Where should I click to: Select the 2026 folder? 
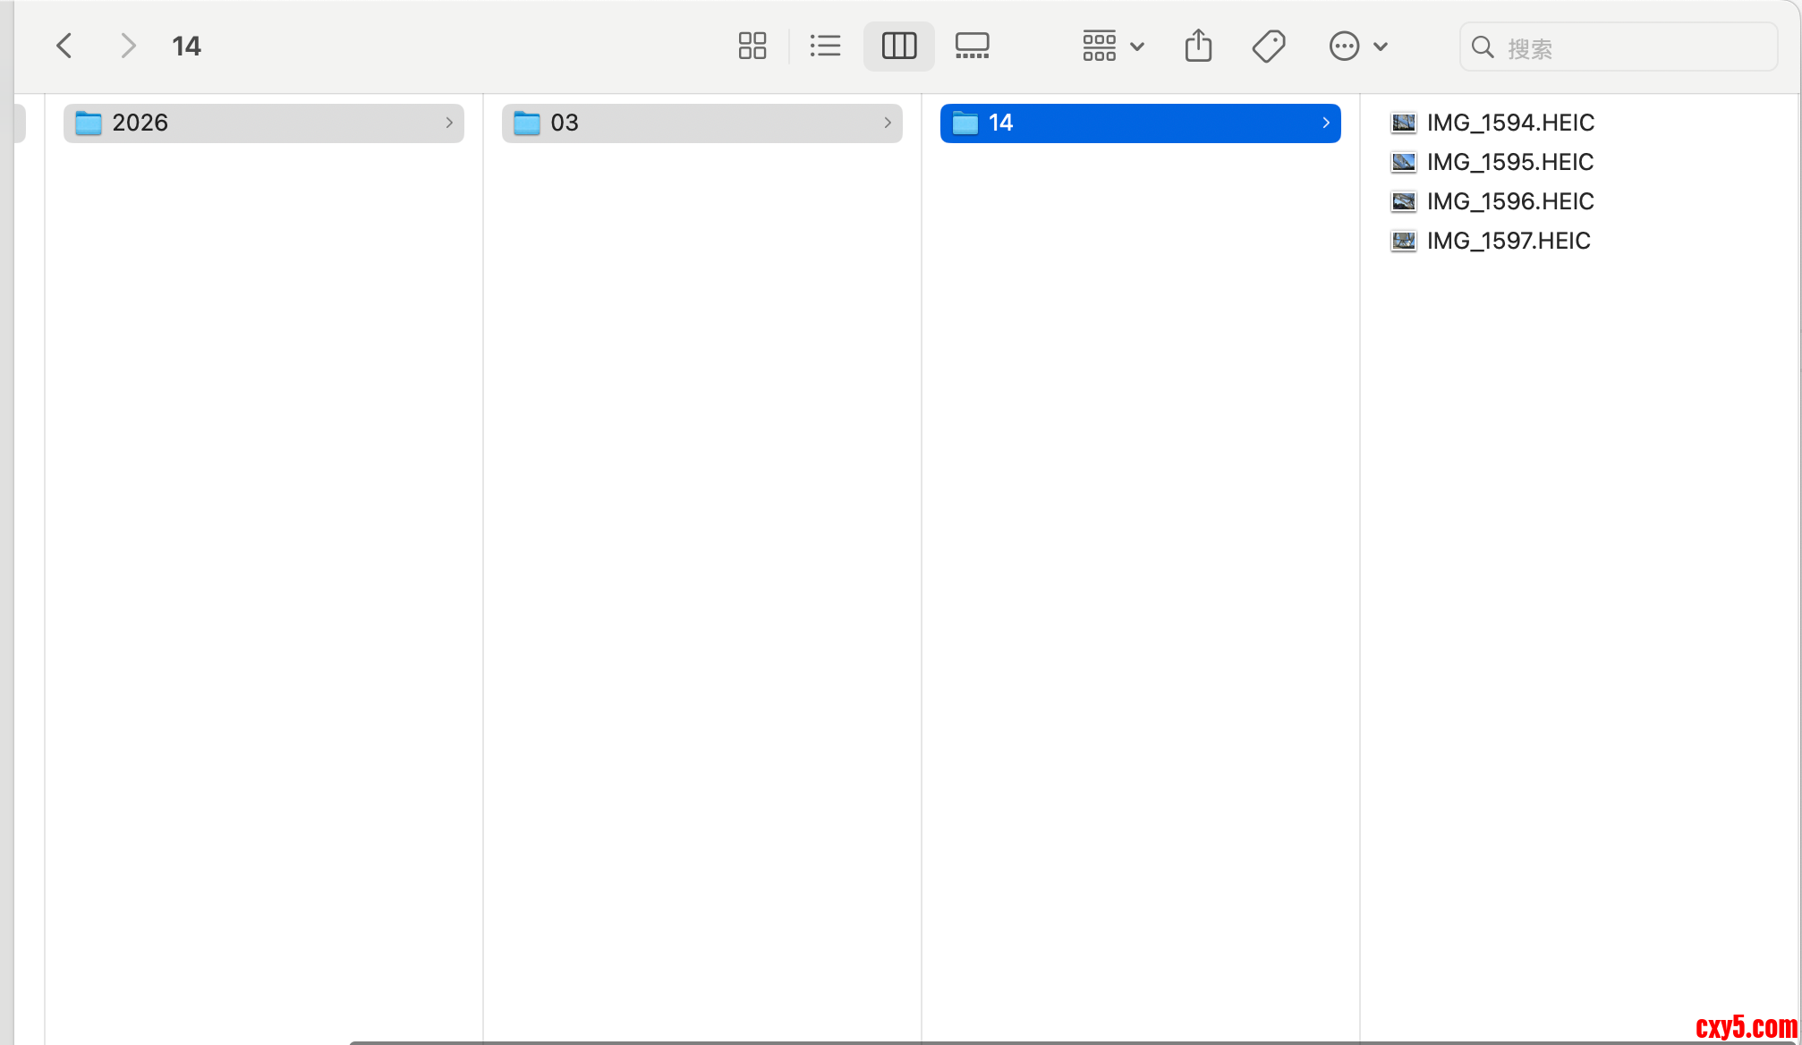[x=140, y=123]
